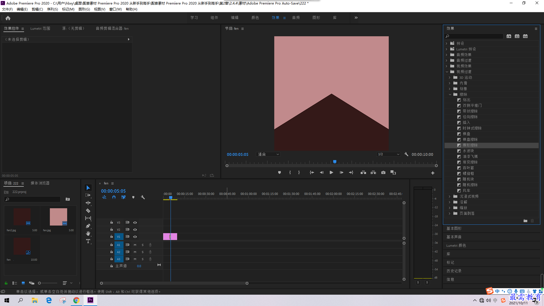Screen dimensions: 544x306
Task: Toggle V3 track output eye
Action: coord(135,223)
